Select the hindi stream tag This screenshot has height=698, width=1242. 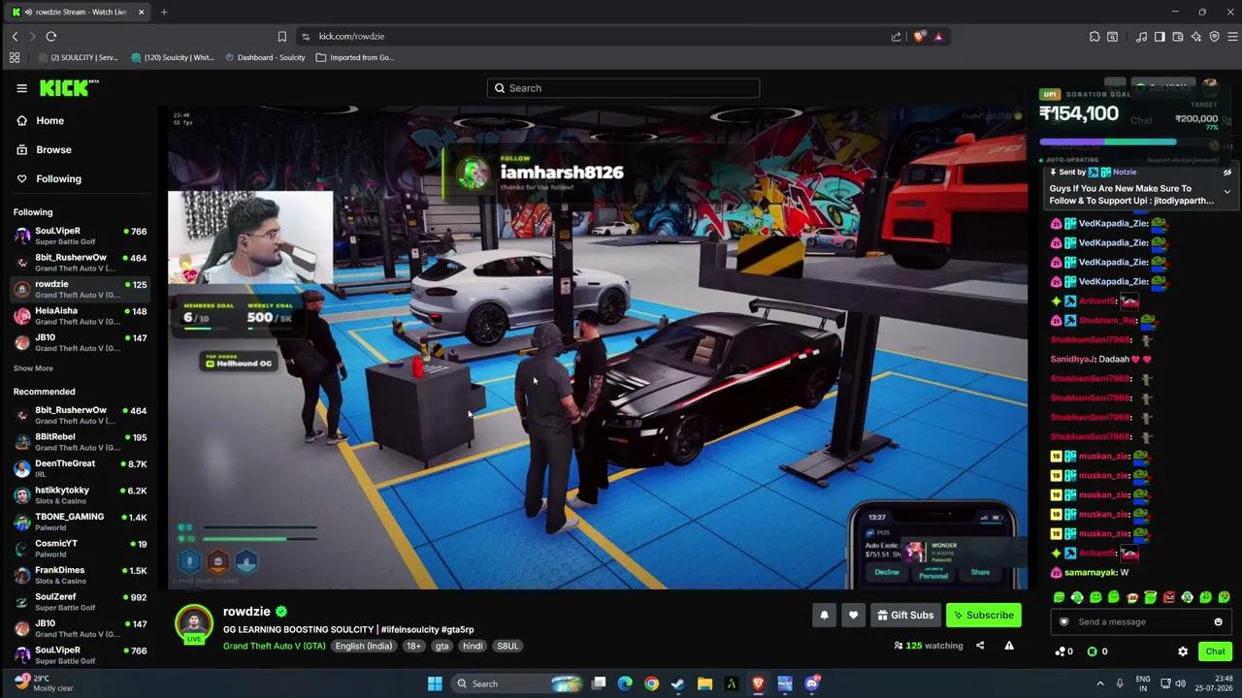click(473, 647)
